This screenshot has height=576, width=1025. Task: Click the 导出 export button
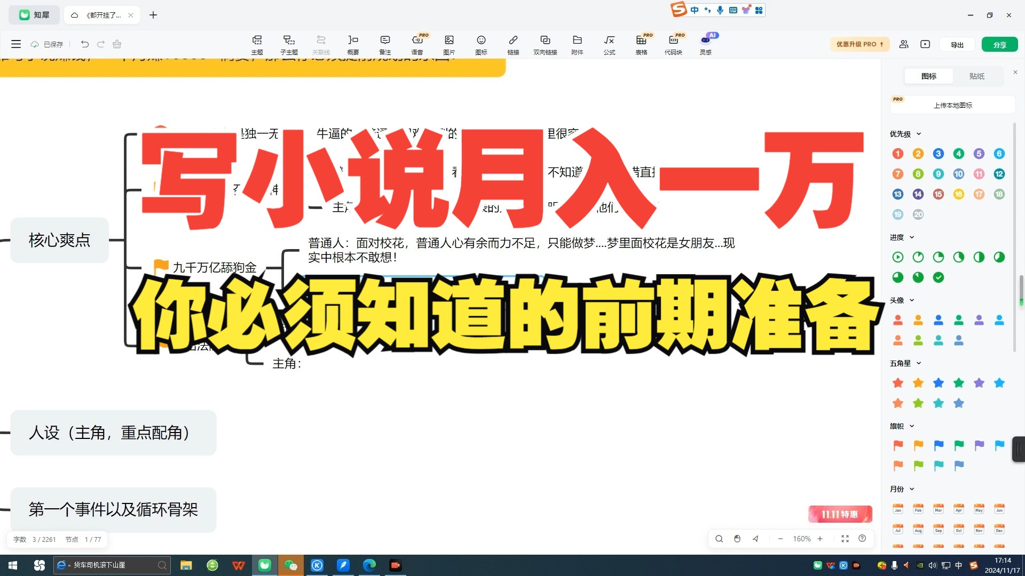[957, 45]
